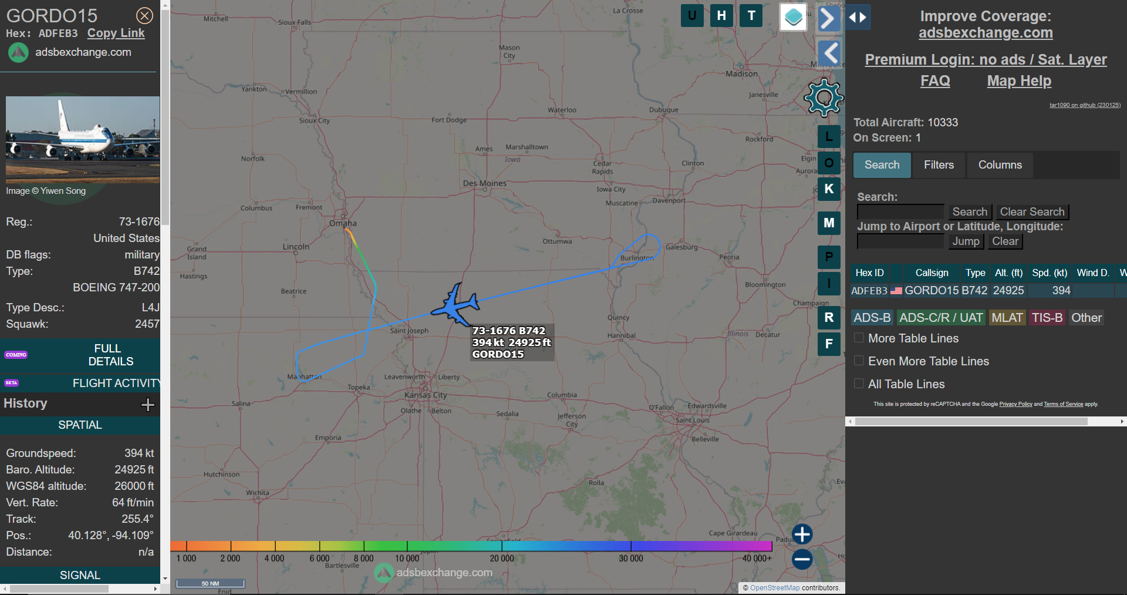Focus the Search text input field
Image resolution: width=1127 pixels, height=595 pixels.
pos(900,212)
